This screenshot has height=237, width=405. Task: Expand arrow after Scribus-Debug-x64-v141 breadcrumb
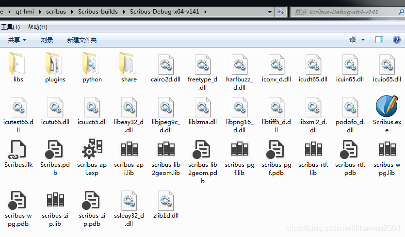[205, 12]
